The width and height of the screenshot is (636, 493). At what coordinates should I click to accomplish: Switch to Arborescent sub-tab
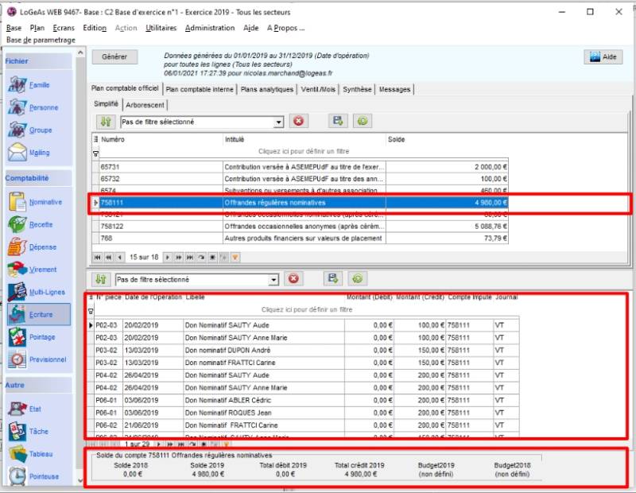point(145,105)
